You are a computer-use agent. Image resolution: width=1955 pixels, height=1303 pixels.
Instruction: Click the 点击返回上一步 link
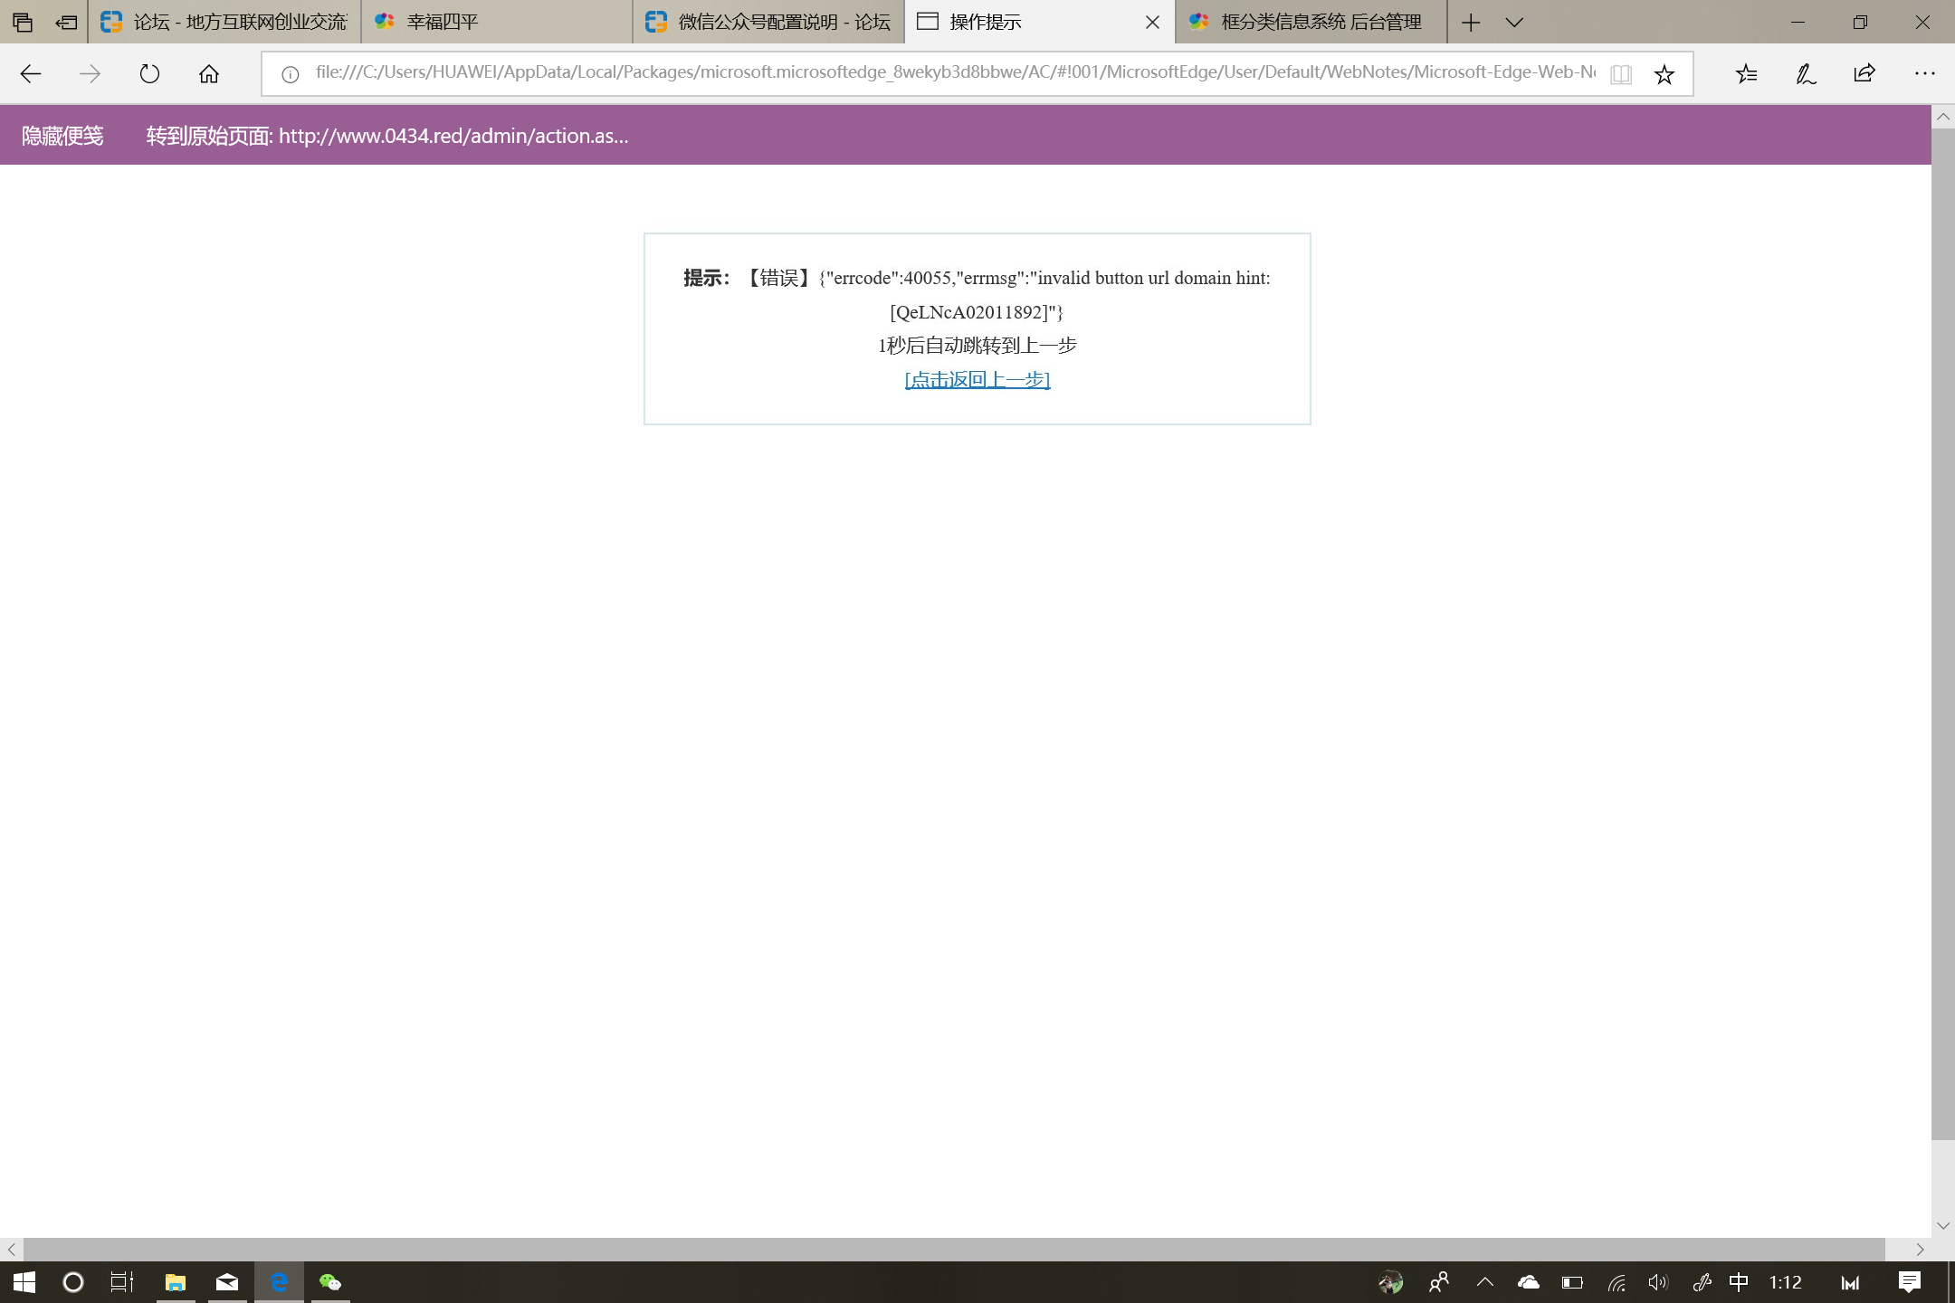pyautogui.click(x=977, y=380)
